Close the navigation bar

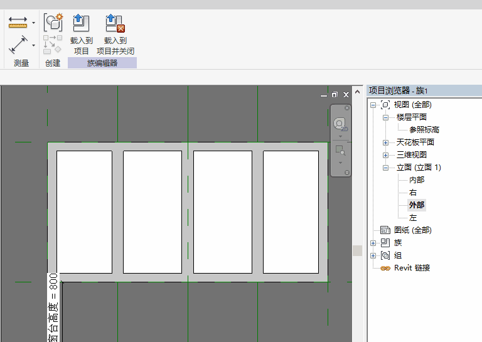tap(347, 108)
